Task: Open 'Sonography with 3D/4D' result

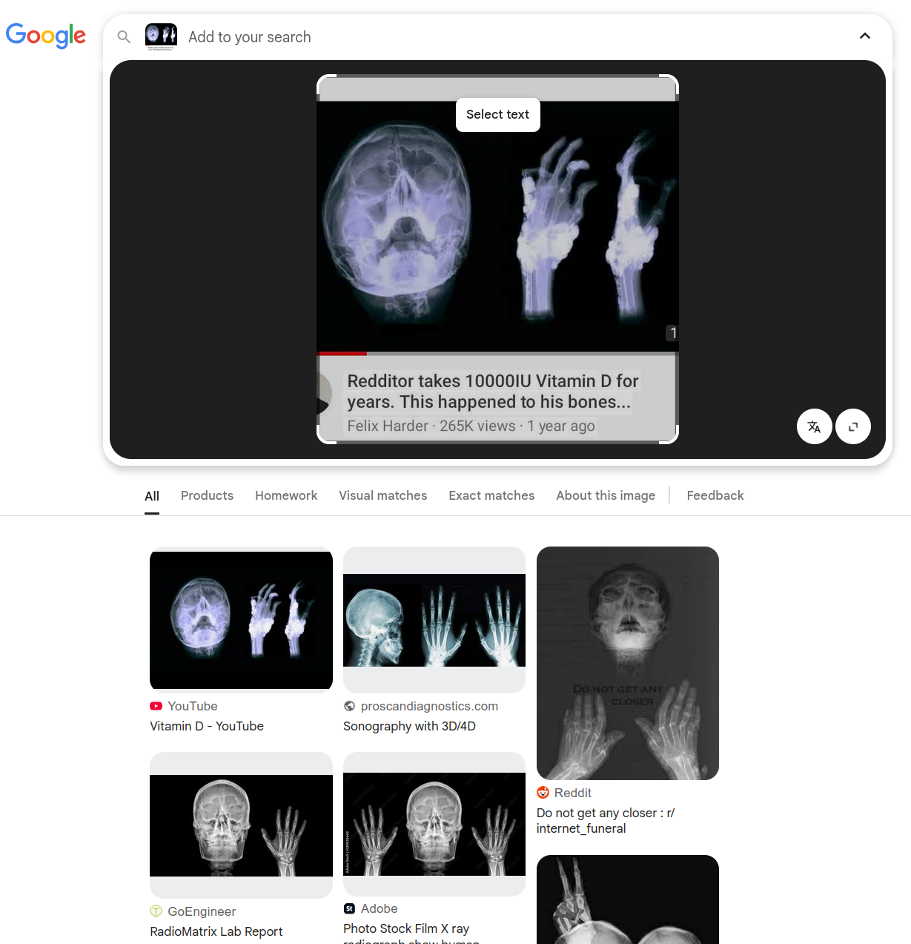Action: point(409,726)
